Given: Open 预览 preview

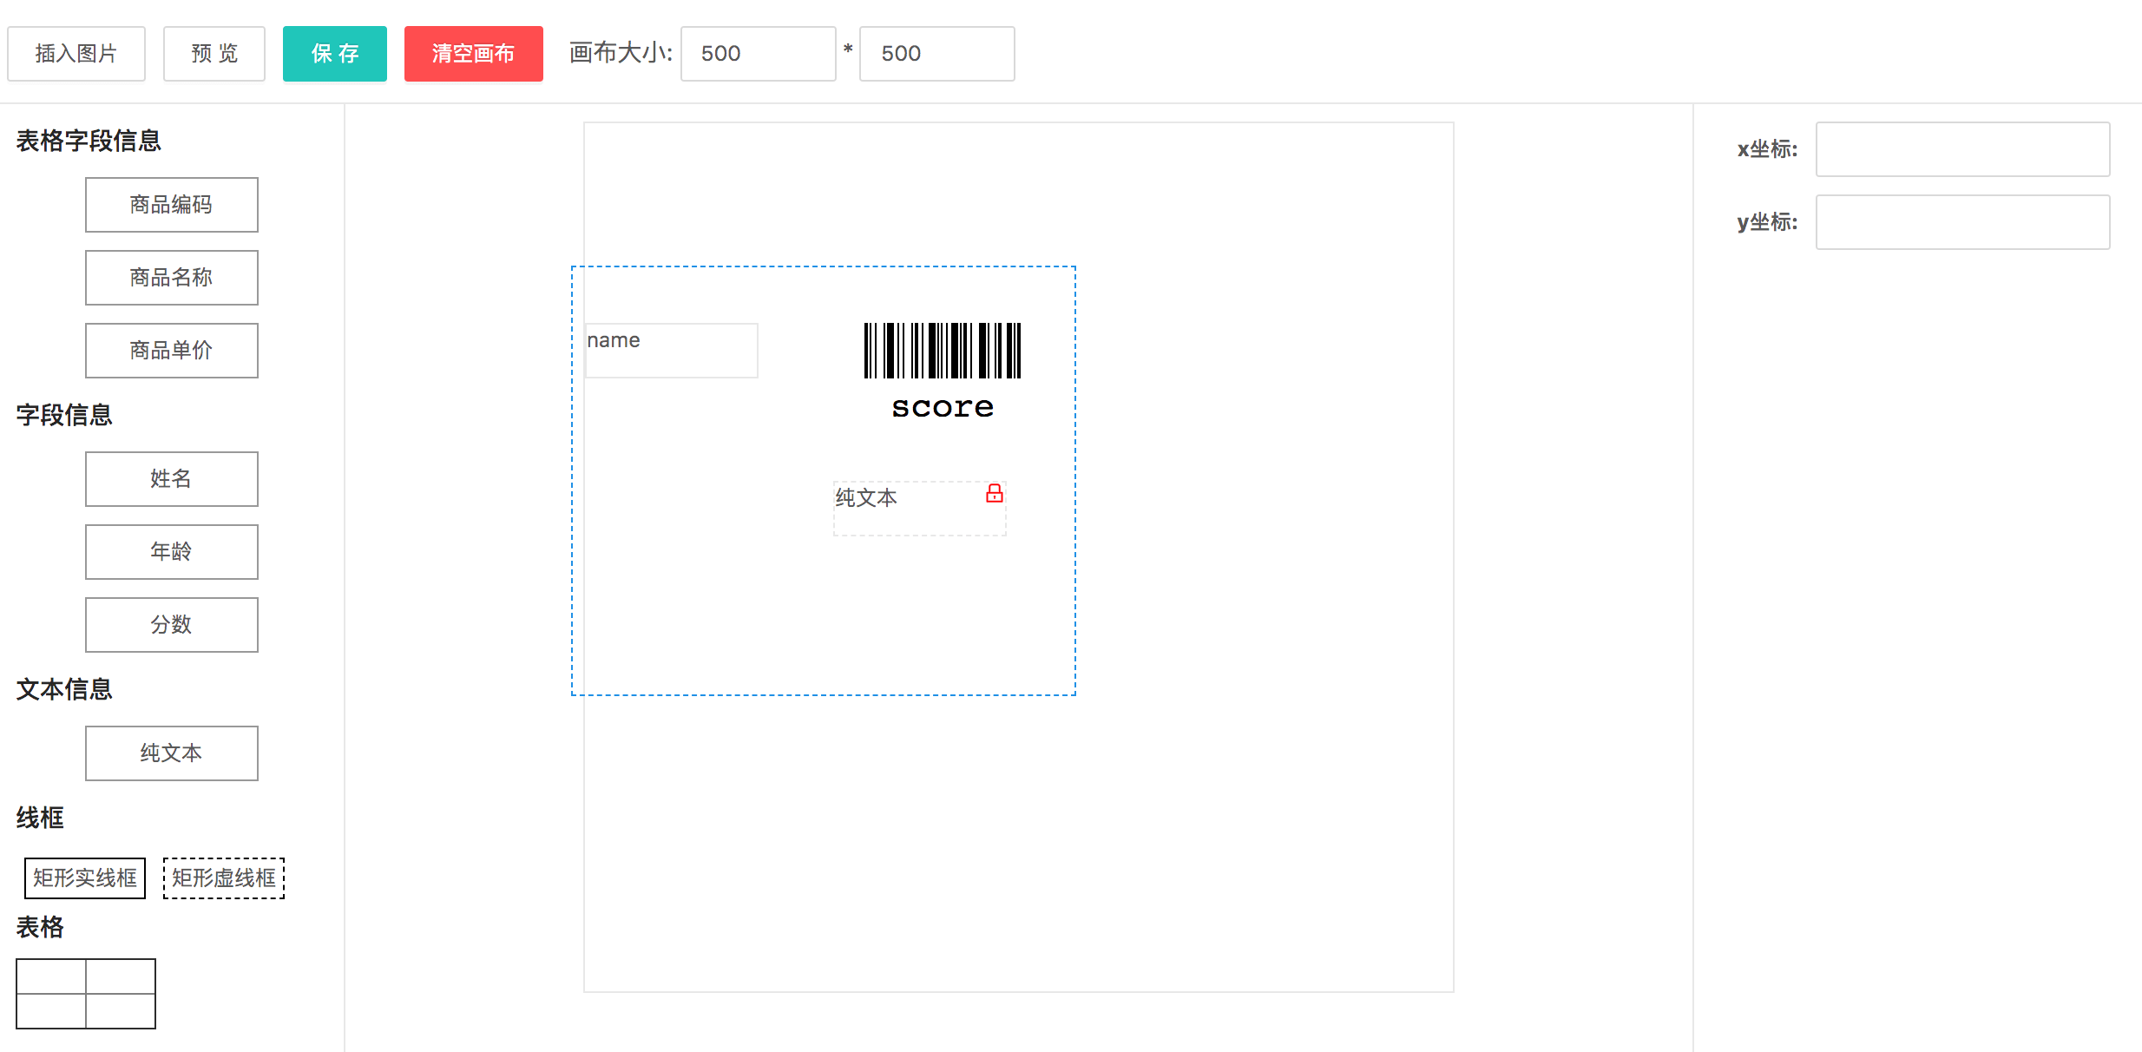Looking at the screenshot, I should (x=214, y=54).
